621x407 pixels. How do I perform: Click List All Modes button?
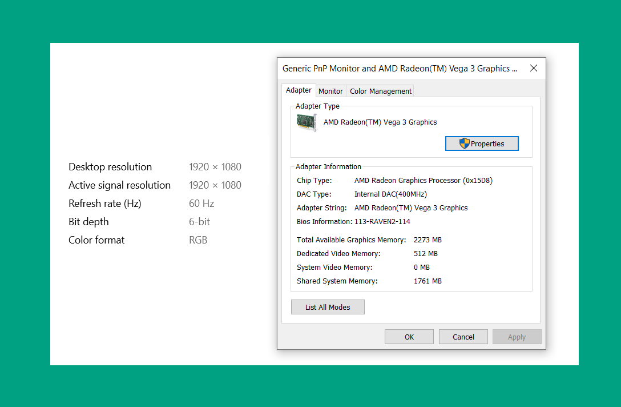click(328, 307)
